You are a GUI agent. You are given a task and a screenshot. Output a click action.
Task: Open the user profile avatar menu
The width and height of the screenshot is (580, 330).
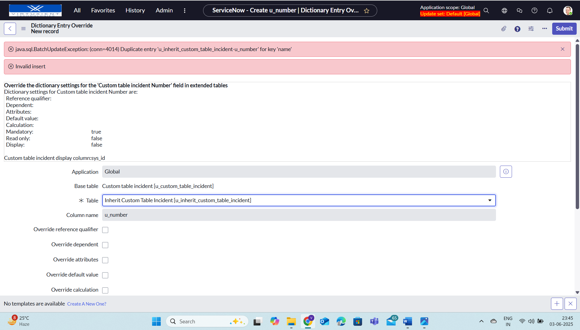point(568,11)
